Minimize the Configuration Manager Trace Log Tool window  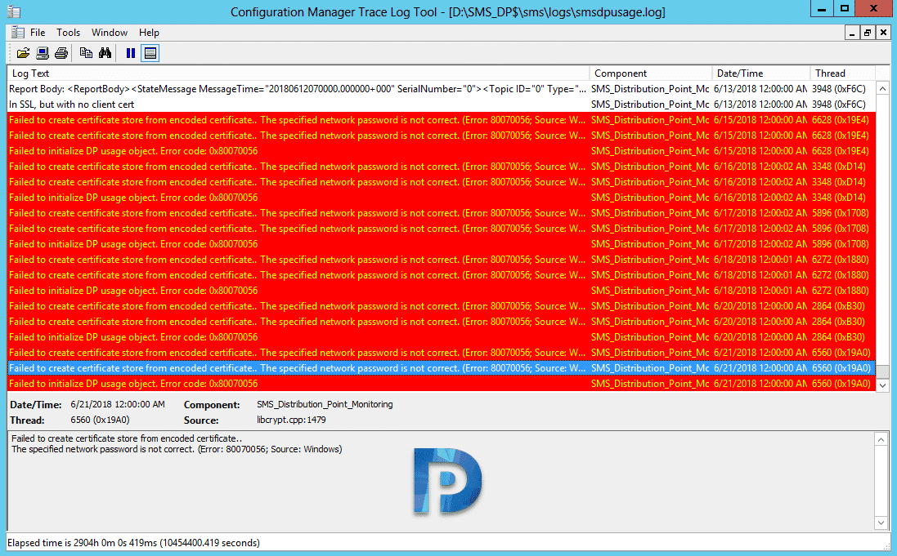[x=822, y=8]
